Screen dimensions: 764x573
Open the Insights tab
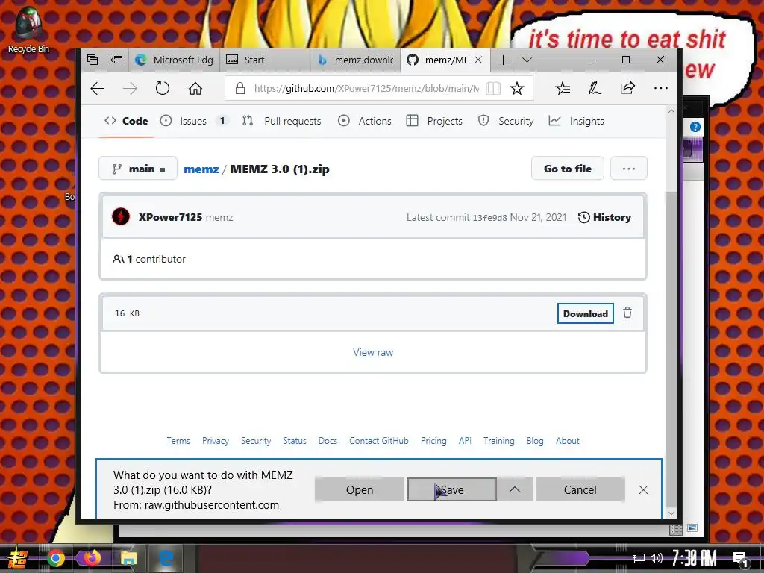tap(577, 121)
